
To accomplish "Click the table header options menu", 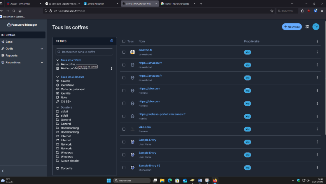I will (x=317, y=41).
